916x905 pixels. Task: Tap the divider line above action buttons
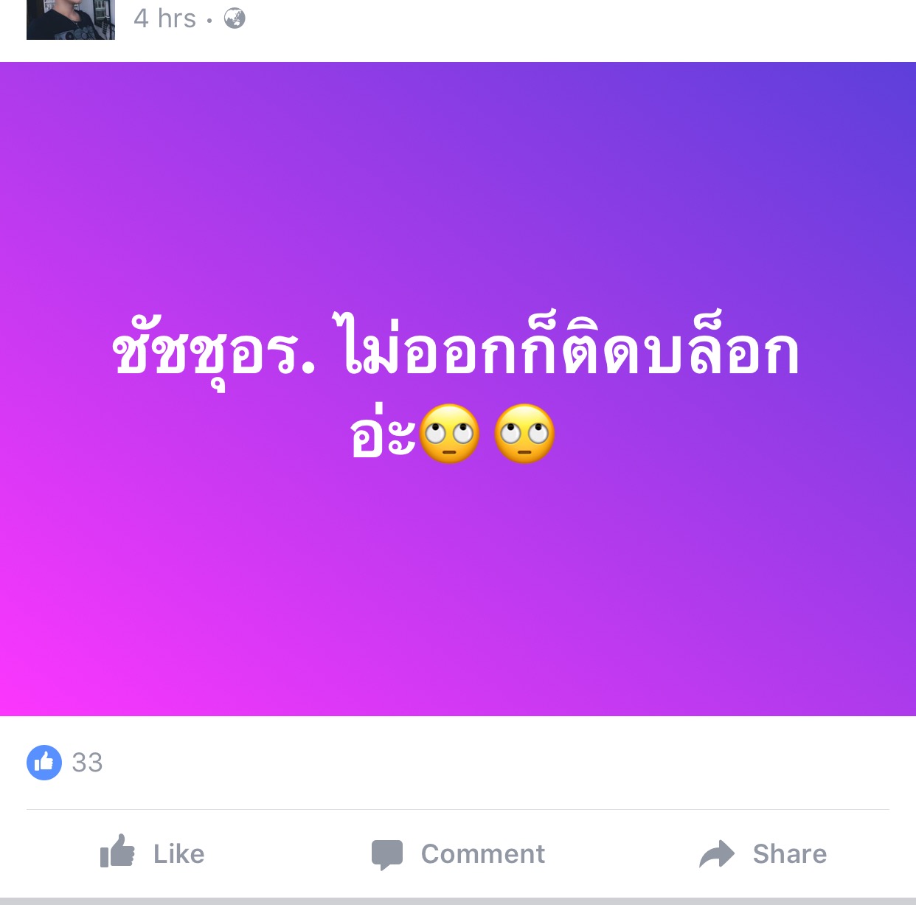tap(458, 809)
